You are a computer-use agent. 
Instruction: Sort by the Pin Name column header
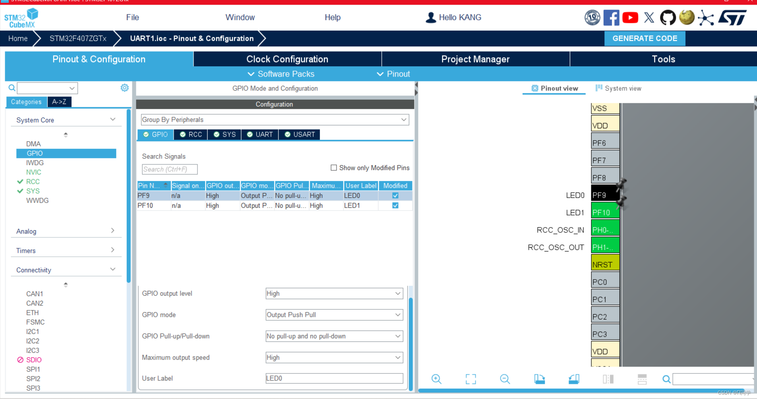154,185
